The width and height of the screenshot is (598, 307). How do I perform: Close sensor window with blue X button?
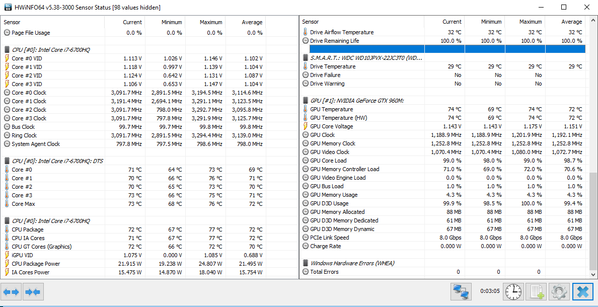(583, 292)
